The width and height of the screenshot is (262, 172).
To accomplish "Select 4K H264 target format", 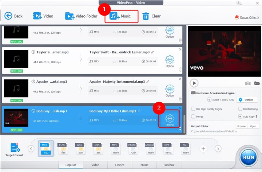I will pos(186,148).
